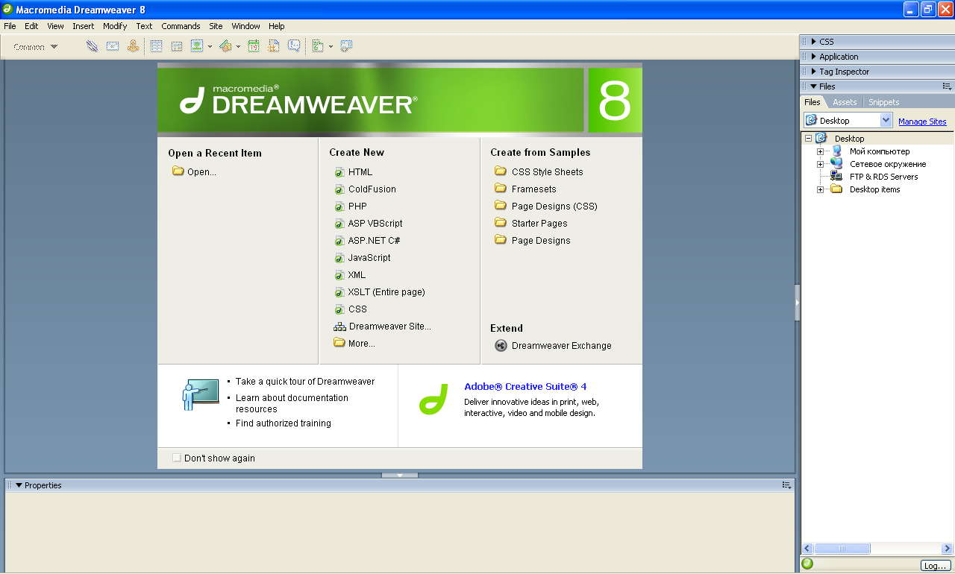Image resolution: width=955 pixels, height=574 pixels.
Task: Click the Insert Div Tag icon
Action: [177, 46]
